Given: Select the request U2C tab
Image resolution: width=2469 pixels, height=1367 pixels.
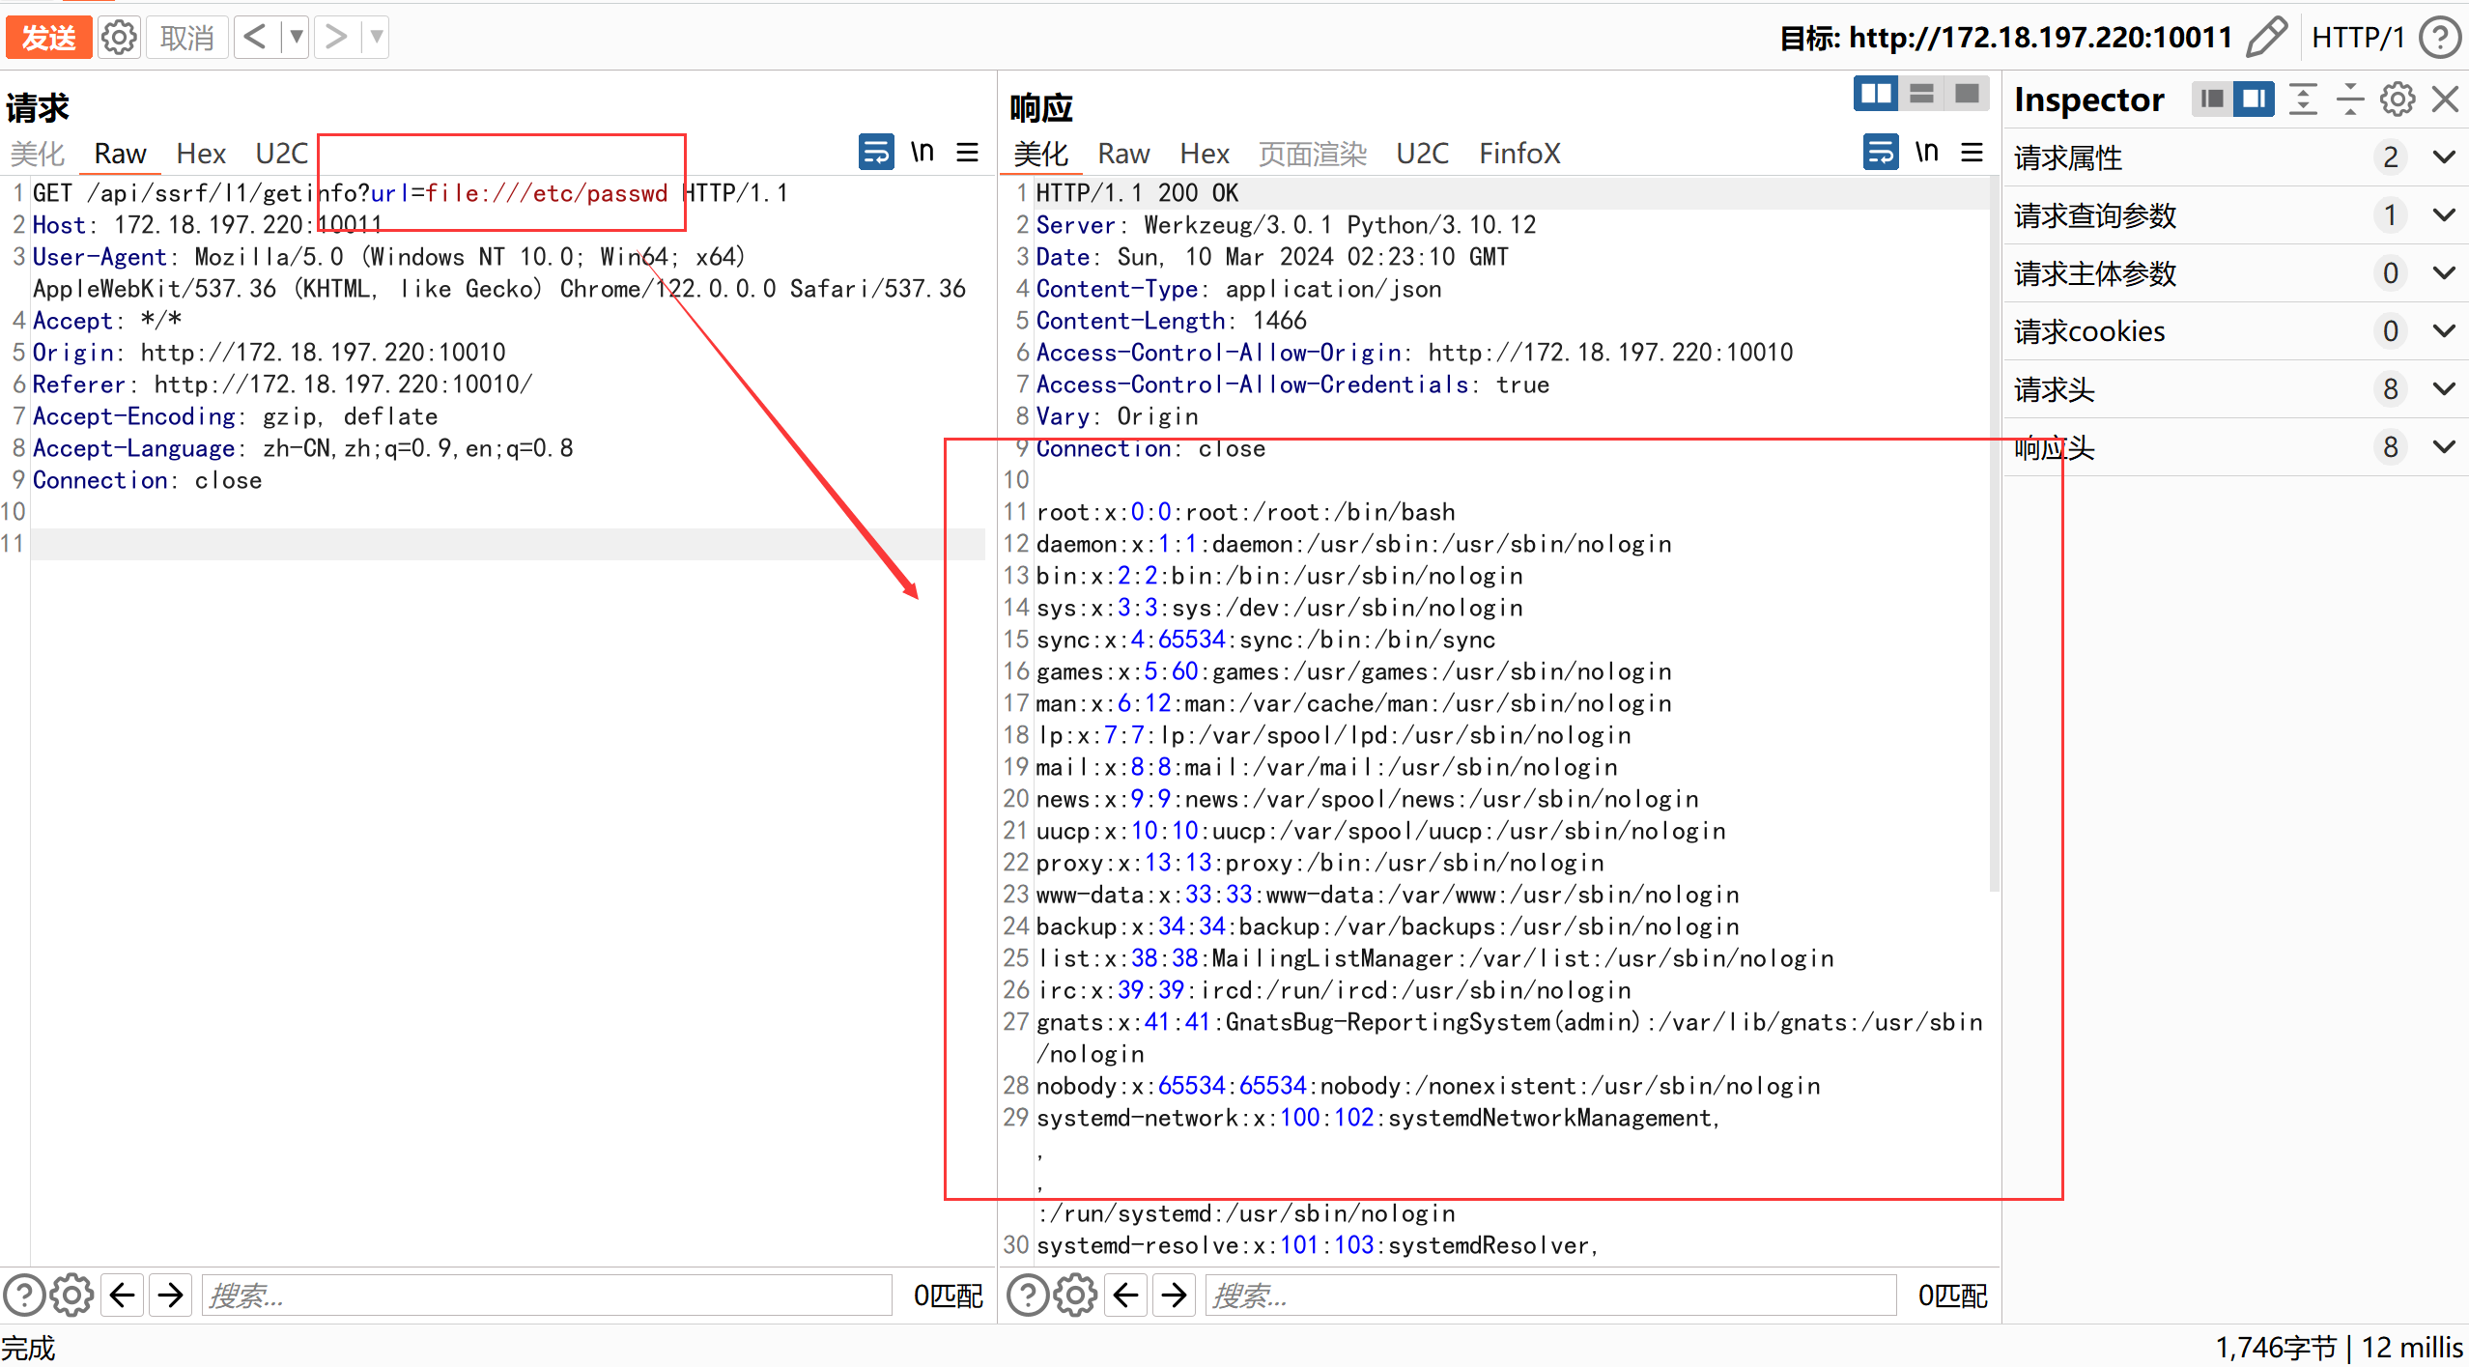Looking at the screenshot, I should click(x=281, y=154).
